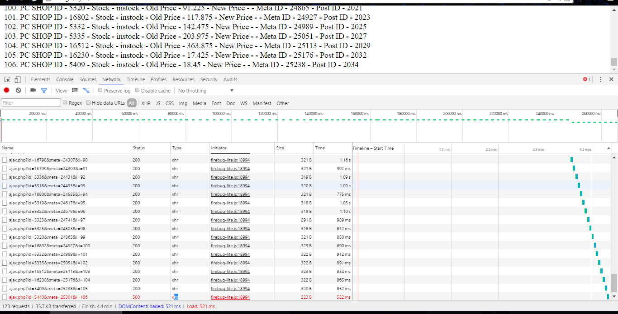The height and width of the screenshot is (314, 618).
Task: Tick the Hide data URLs checkbox
Action: tap(88, 103)
